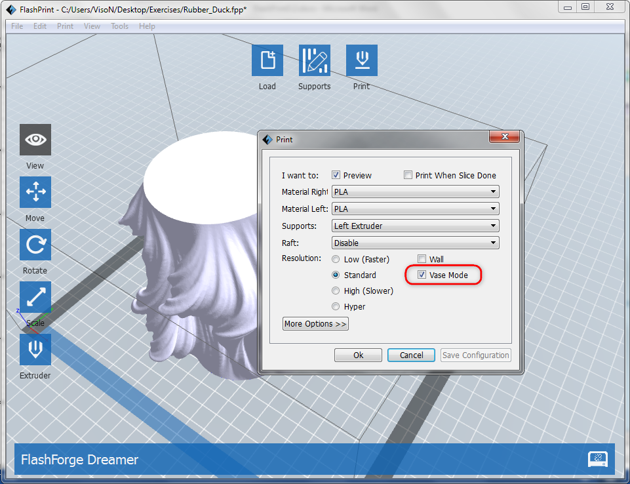
Task: Minimize the FlashPrint window
Action: 567,7
